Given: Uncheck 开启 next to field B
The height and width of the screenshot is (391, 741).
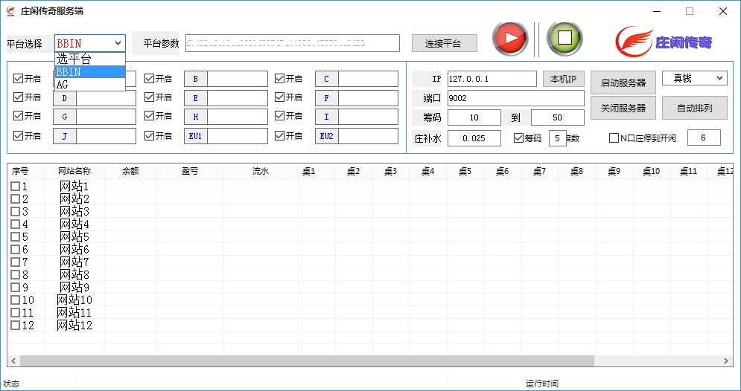Looking at the screenshot, I should pyautogui.click(x=149, y=79).
